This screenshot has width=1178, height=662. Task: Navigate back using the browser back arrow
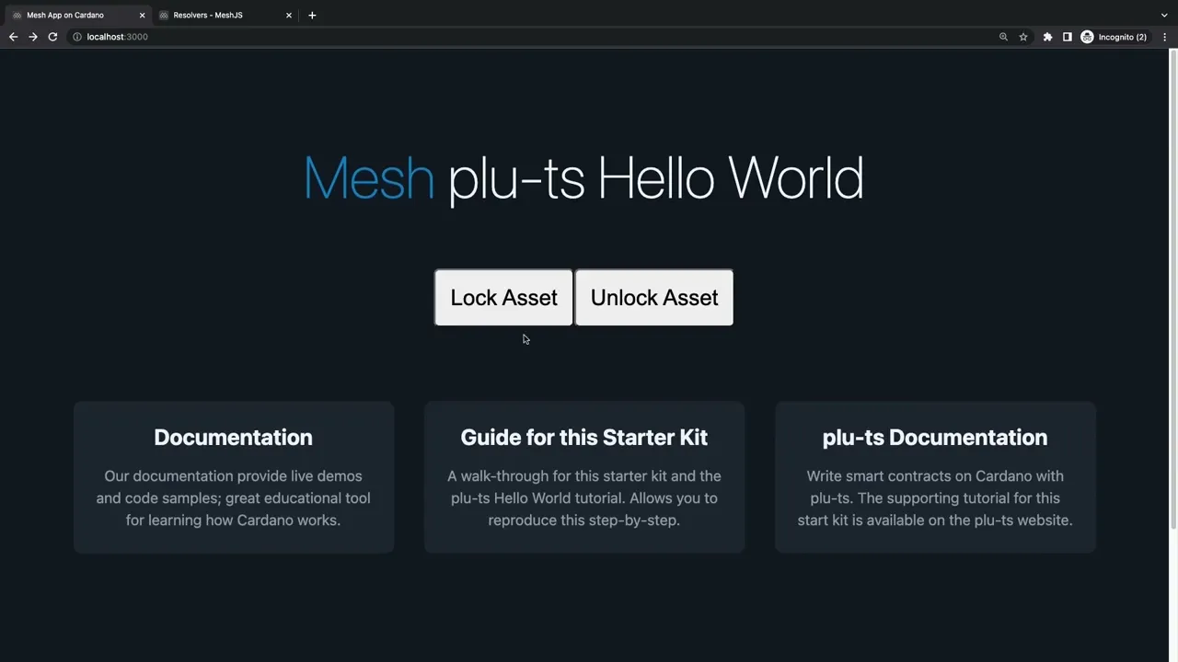13,37
